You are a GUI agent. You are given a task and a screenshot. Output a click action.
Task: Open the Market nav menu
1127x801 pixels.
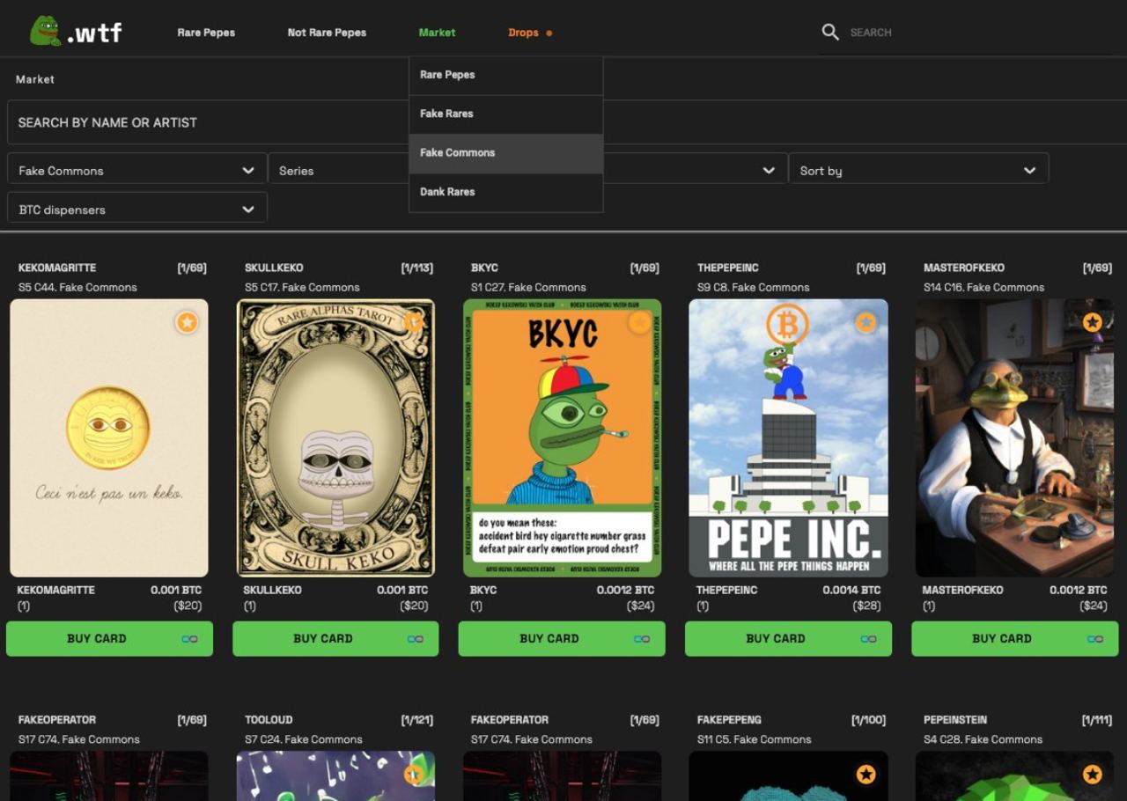(437, 33)
